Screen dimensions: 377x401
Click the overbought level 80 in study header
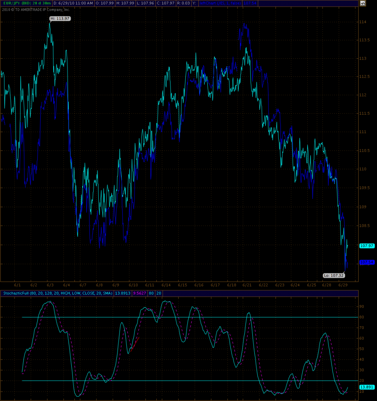click(151, 293)
